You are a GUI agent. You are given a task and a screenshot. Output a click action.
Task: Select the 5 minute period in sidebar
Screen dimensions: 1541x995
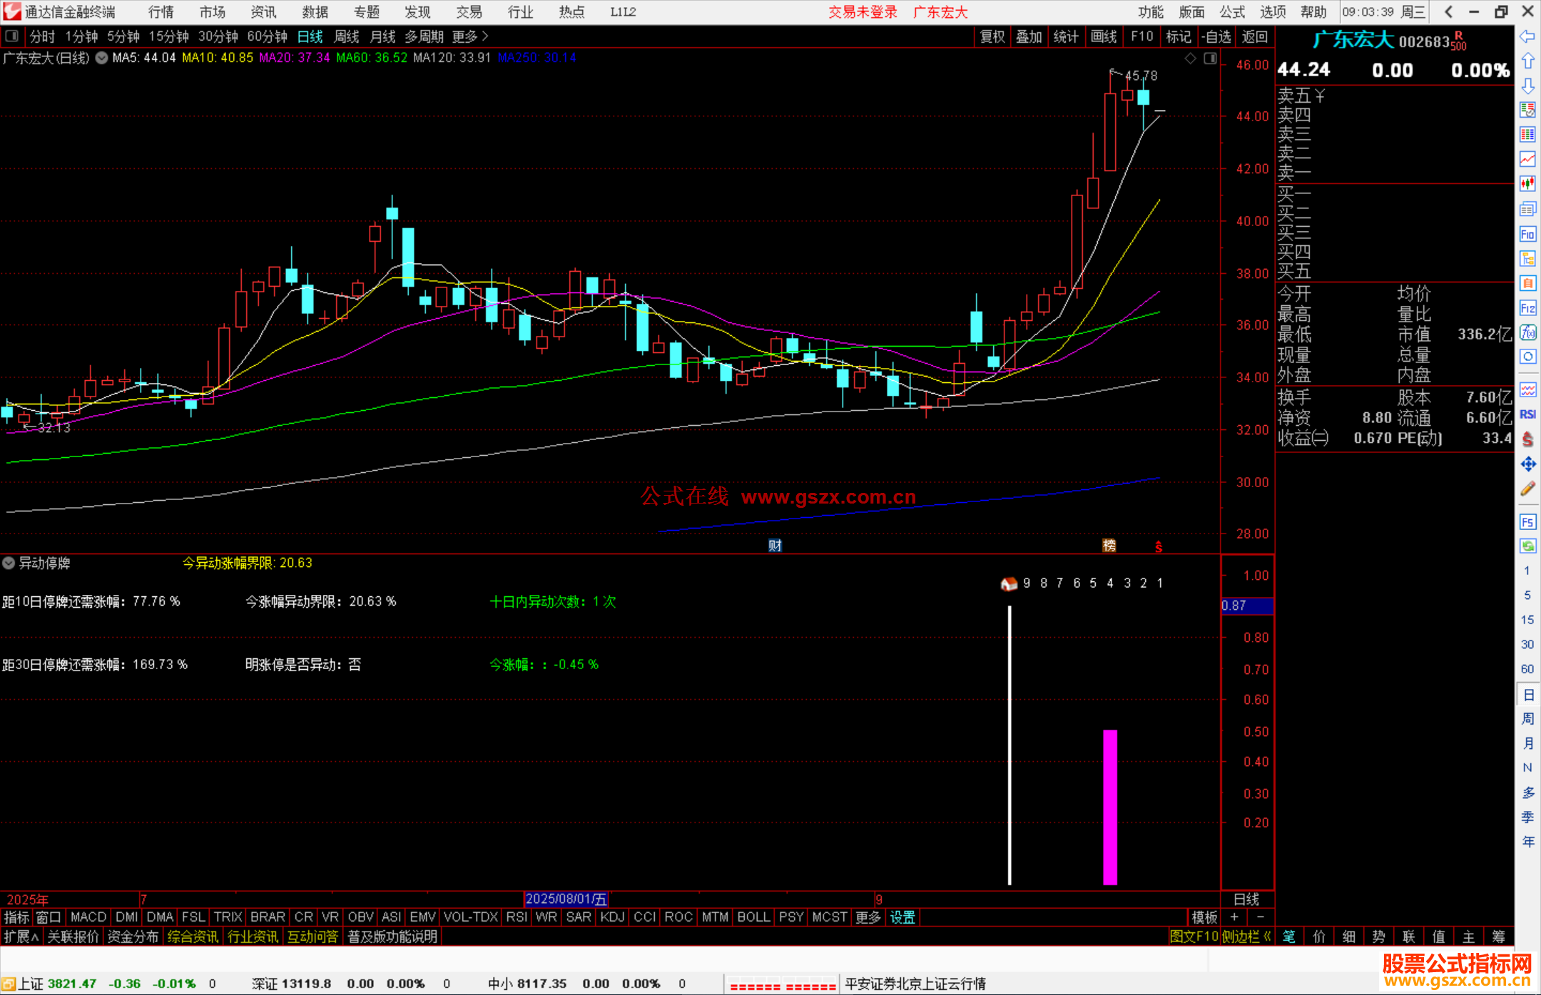tap(1527, 595)
